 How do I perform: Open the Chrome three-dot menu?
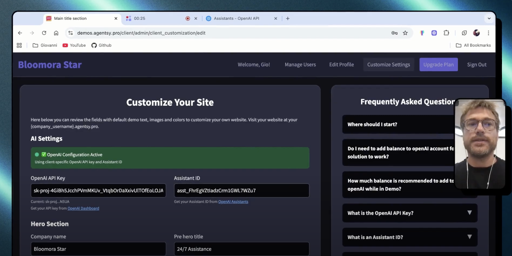tap(488, 33)
